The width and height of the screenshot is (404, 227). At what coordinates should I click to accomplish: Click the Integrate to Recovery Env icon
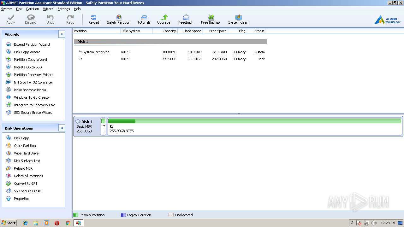(x=9, y=105)
